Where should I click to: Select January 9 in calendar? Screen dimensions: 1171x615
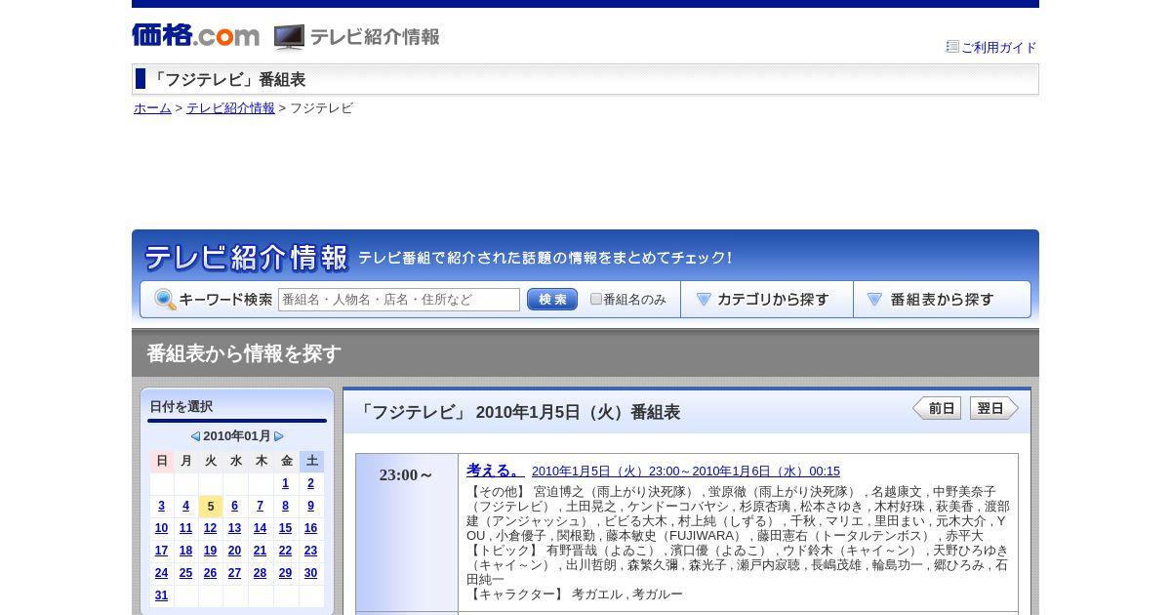pyautogui.click(x=311, y=506)
